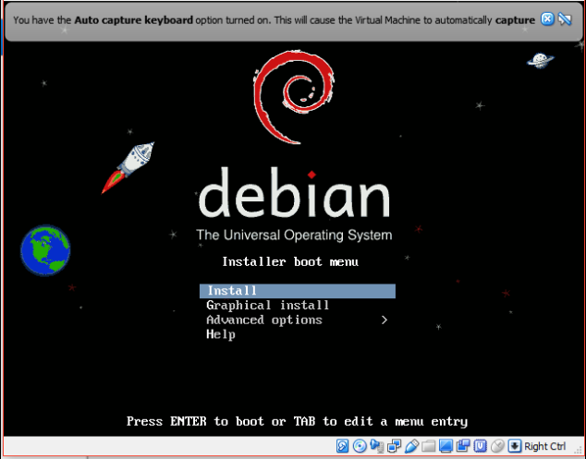Expand Advanced options via its chevron arrow

click(385, 320)
